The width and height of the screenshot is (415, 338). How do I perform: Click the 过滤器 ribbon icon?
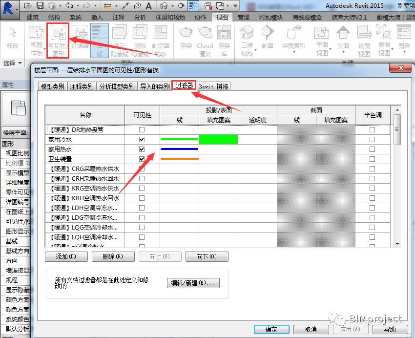coord(80,37)
